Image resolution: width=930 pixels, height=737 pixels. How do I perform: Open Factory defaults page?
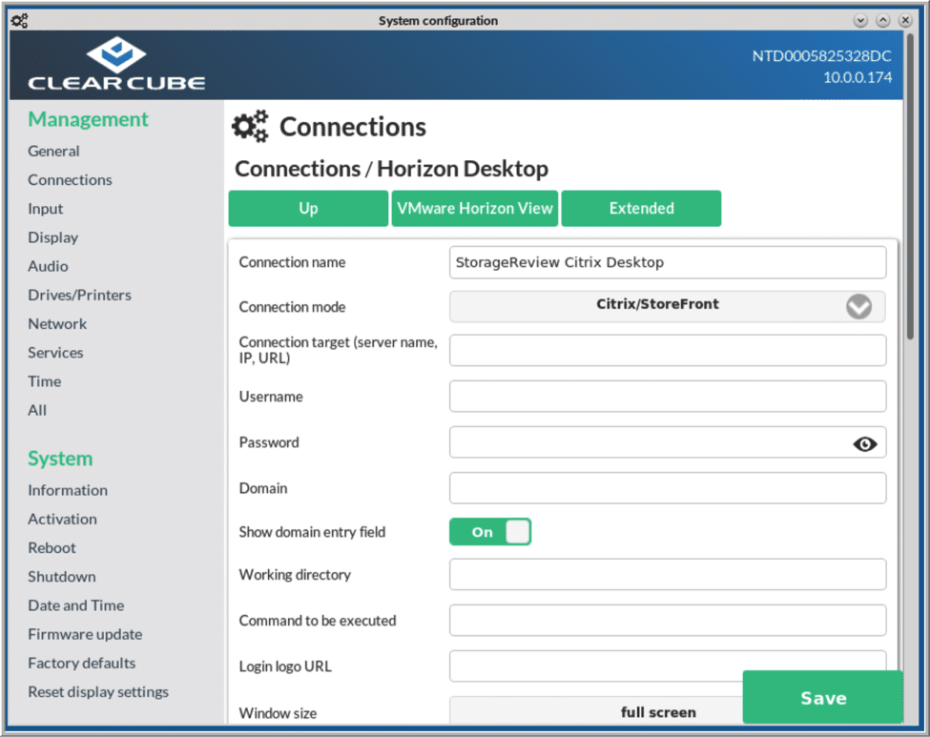81,663
